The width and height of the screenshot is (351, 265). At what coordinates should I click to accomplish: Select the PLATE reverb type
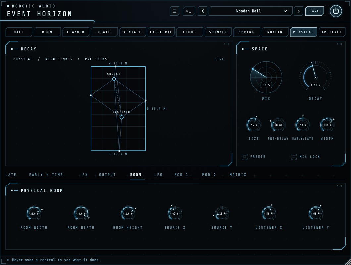104,32
